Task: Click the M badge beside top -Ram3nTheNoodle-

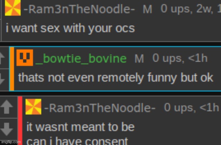Action: (x=147, y=9)
